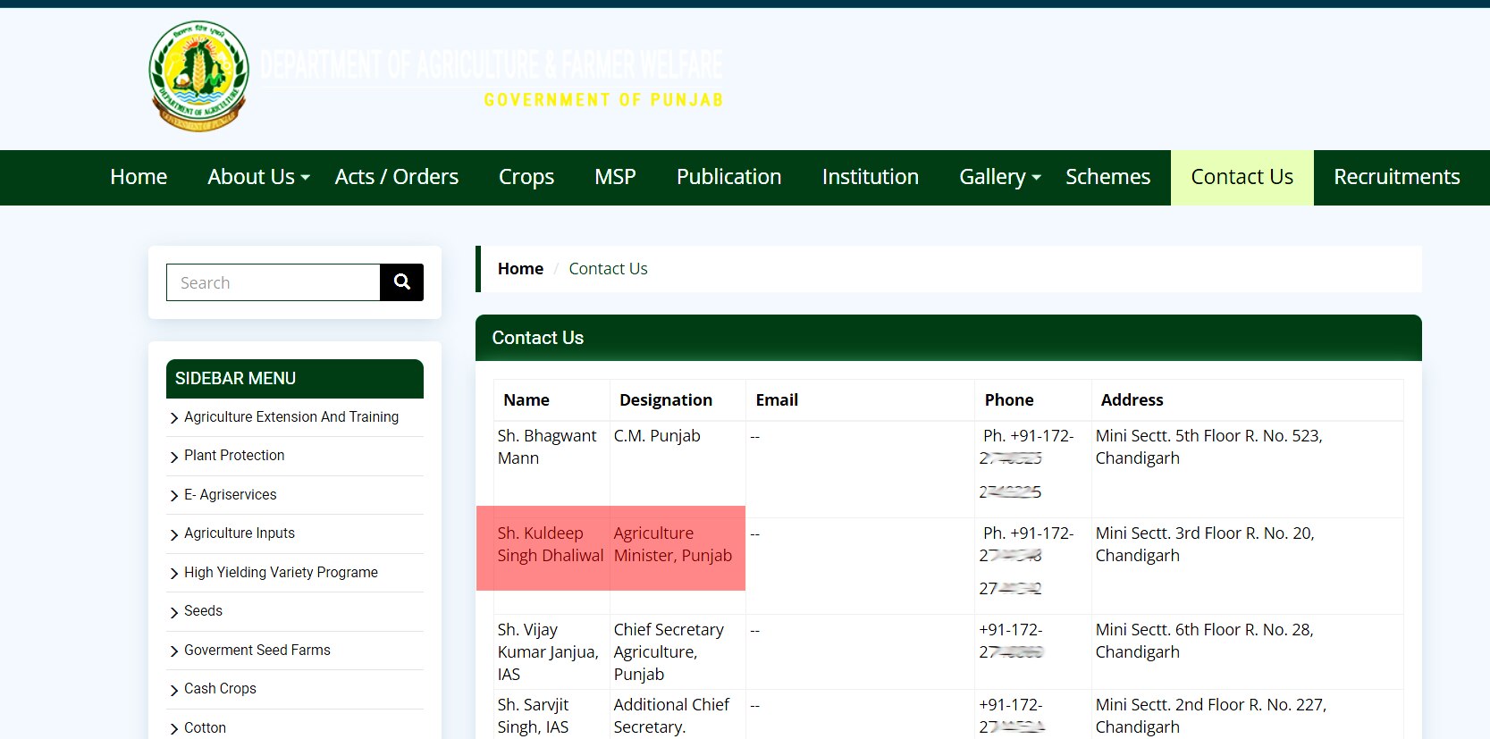
Task: Select the Contact Us nav menu item
Action: [x=1242, y=177]
